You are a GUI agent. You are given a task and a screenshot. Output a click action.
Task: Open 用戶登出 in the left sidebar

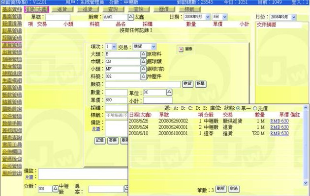pyautogui.click(x=11, y=173)
